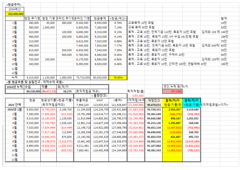Viewport: 242px width, 170px height.
Task: Click the 121,928,647 total cell
Action: 118,105
